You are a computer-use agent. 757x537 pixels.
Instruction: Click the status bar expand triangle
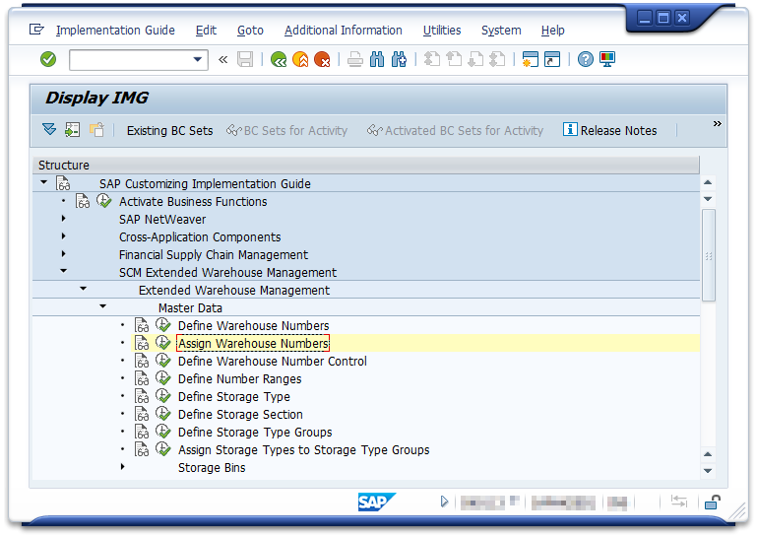point(444,502)
